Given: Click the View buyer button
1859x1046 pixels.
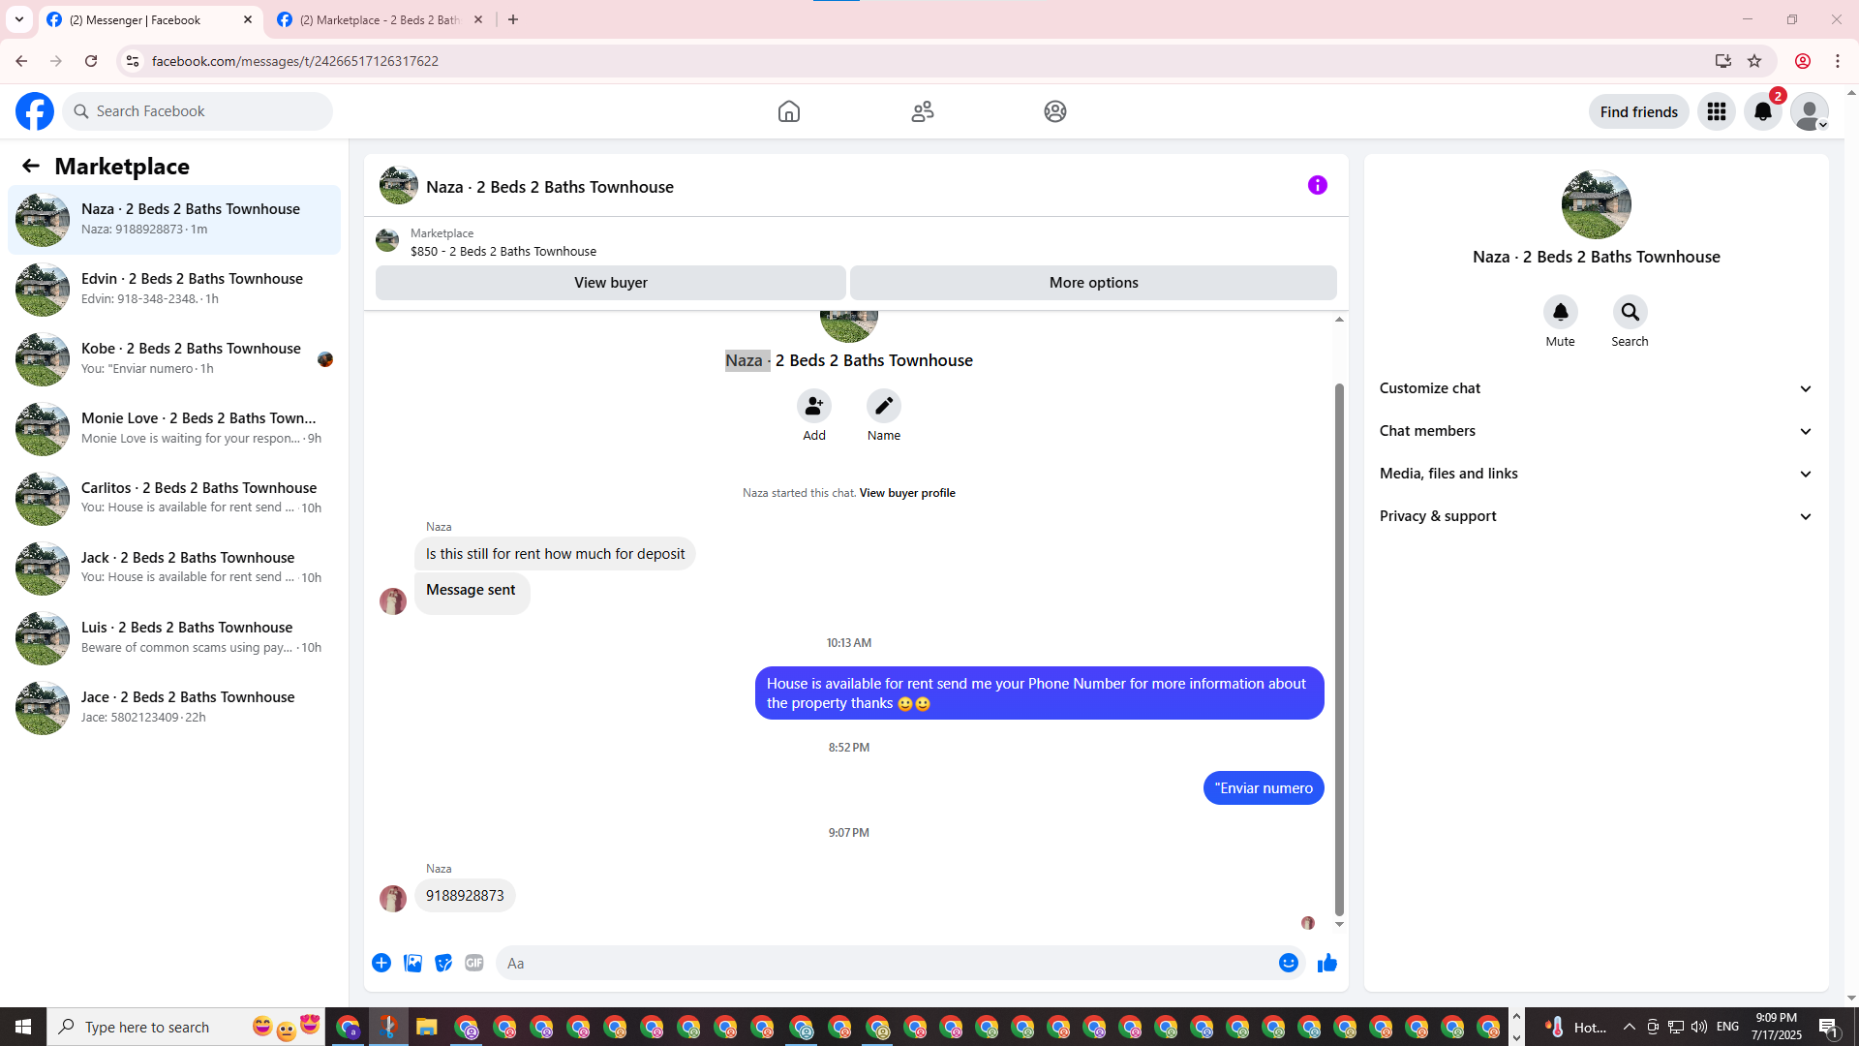Looking at the screenshot, I should tap(611, 283).
